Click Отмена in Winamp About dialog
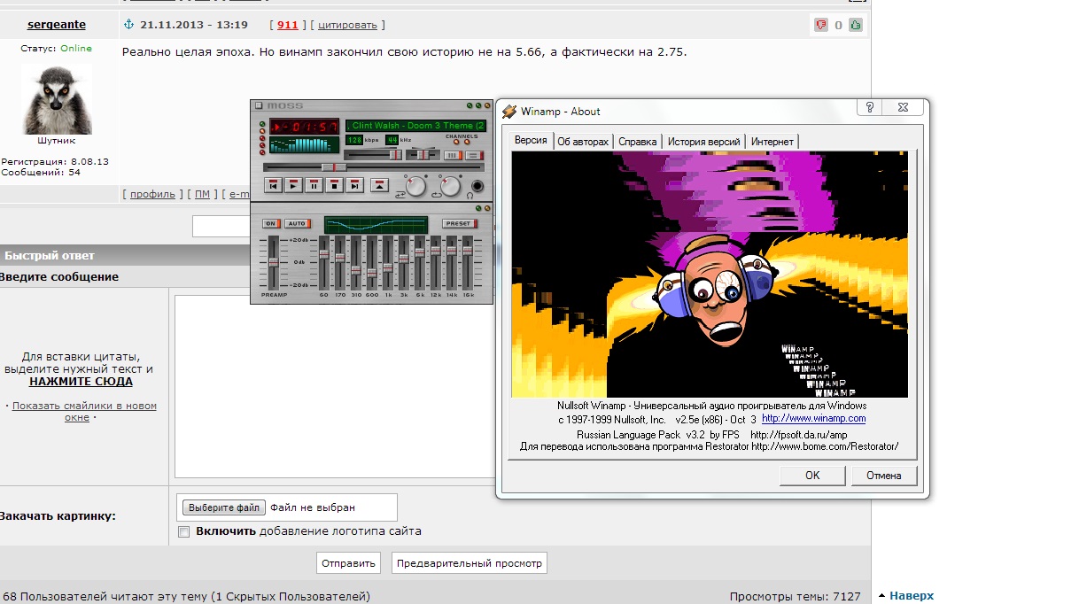Image resolution: width=1079 pixels, height=604 pixels. tap(883, 476)
